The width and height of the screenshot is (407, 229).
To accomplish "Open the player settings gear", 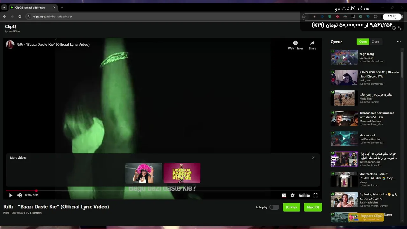I will [x=293, y=195].
